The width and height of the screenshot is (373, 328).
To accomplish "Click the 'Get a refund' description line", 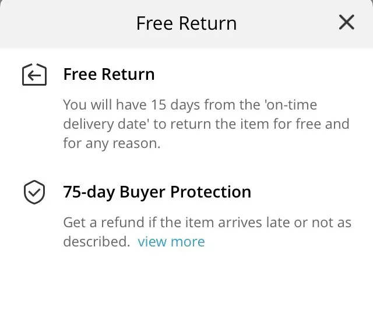I will pos(207,223).
